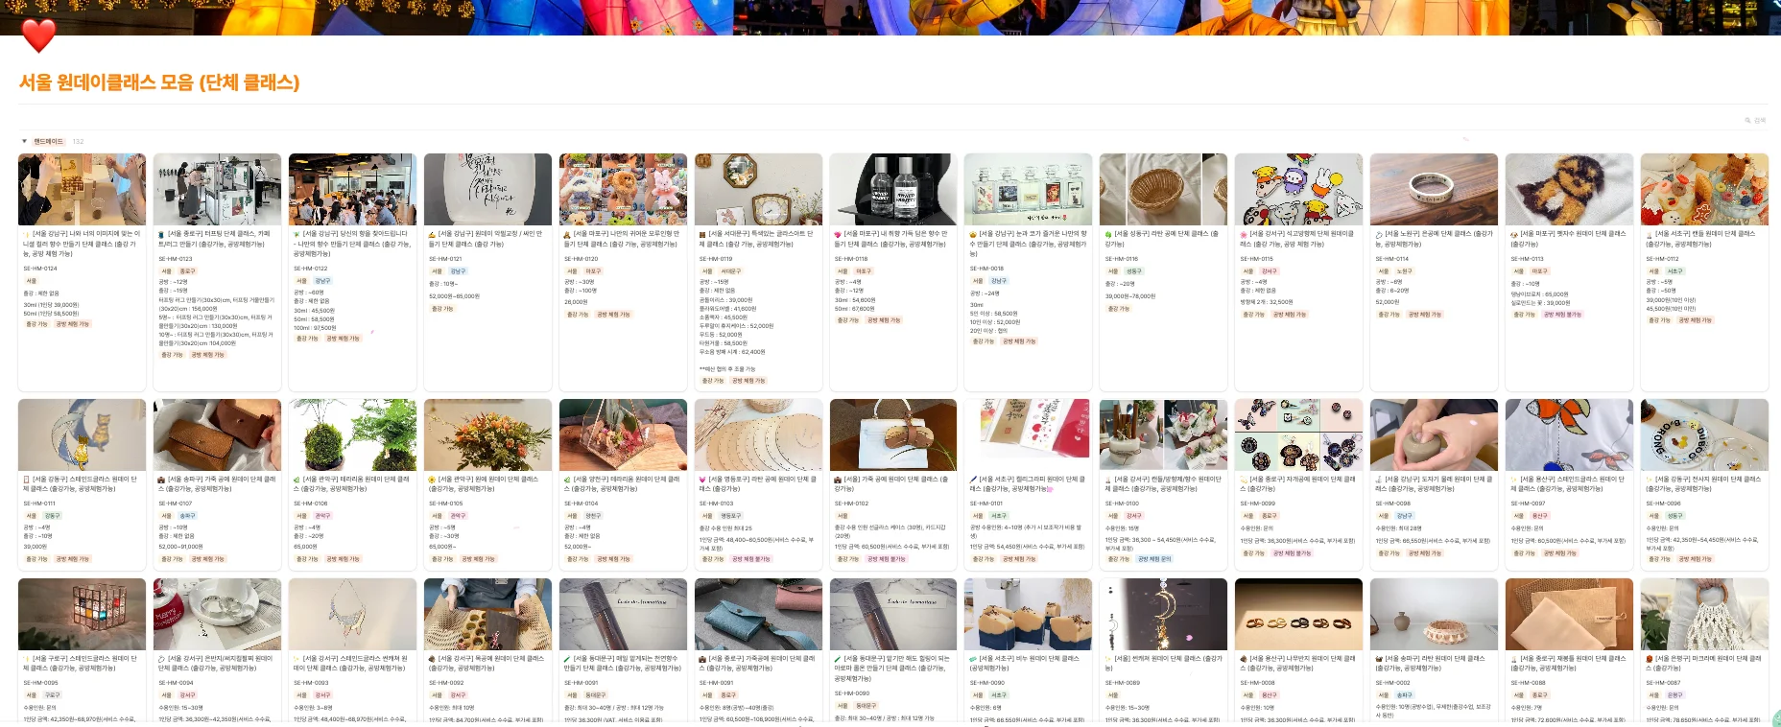Click the green leaf emoji on SE-HM-0116 card

coord(1107,234)
